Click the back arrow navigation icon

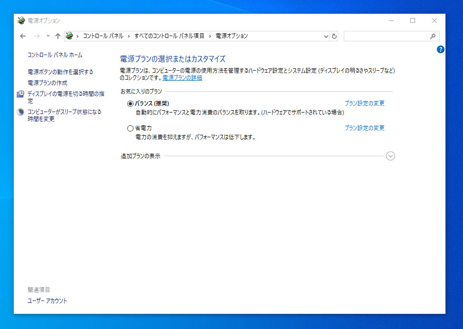(x=23, y=36)
